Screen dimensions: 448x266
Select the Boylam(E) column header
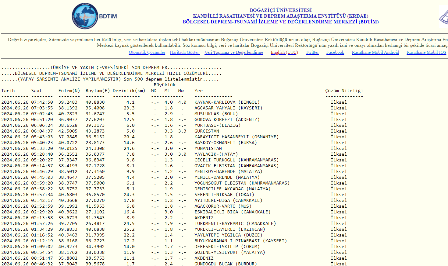pos(98,91)
